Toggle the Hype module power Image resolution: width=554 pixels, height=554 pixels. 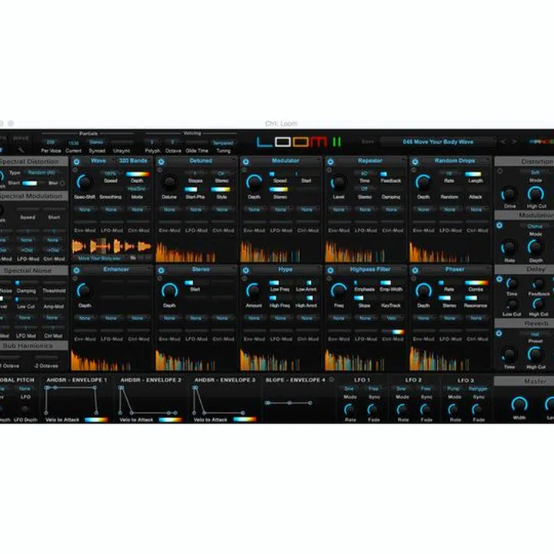coord(246,270)
